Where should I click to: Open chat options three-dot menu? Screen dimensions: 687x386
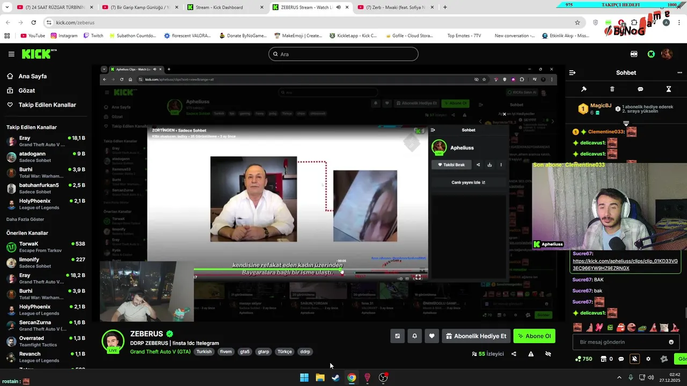click(x=679, y=72)
